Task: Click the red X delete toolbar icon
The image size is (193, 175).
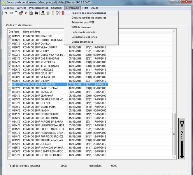Action: click(x=26, y=13)
